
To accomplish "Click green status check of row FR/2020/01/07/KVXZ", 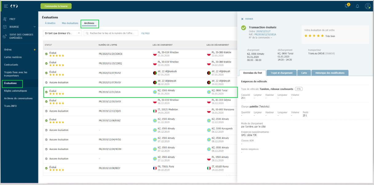I will coord(46,73).
